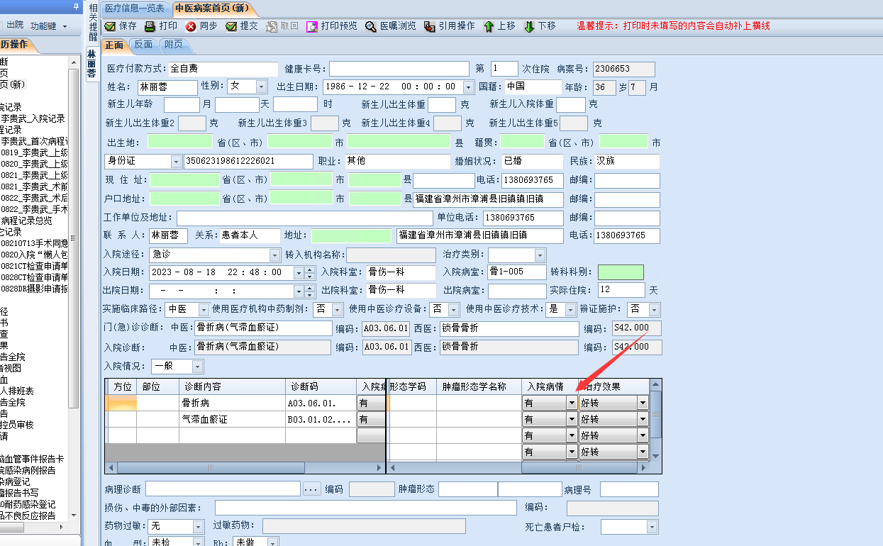Click the 打印 printer icon

(150, 26)
